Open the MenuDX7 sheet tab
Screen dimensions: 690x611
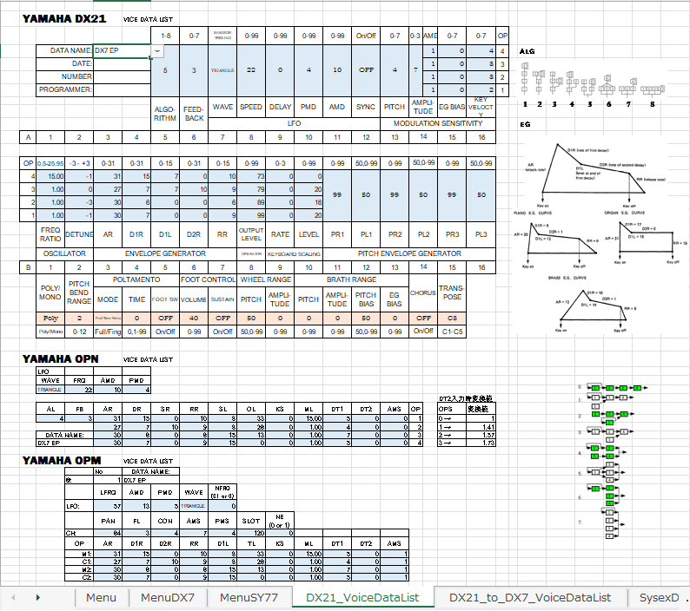168,598
